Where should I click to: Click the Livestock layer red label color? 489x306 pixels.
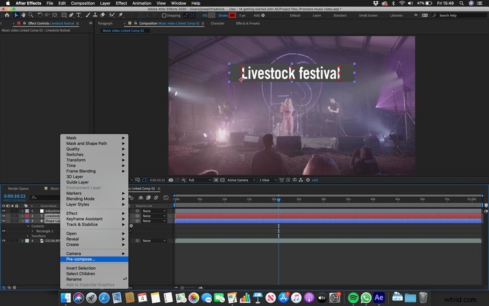27,216
